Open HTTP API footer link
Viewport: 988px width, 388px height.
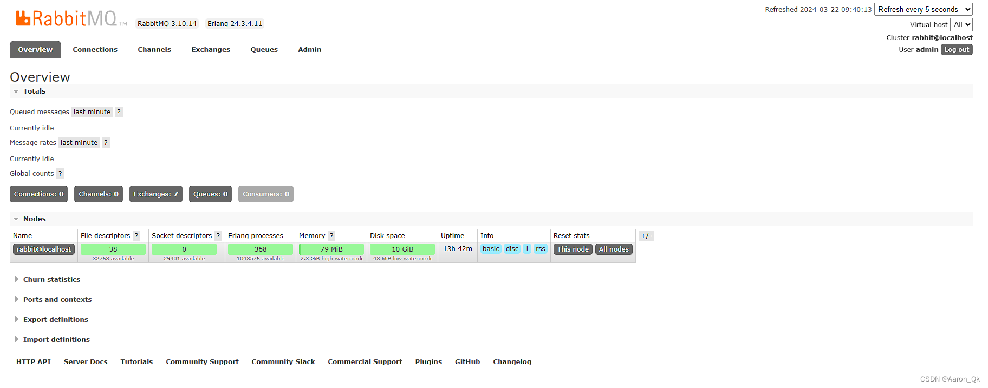(x=34, y=362)
